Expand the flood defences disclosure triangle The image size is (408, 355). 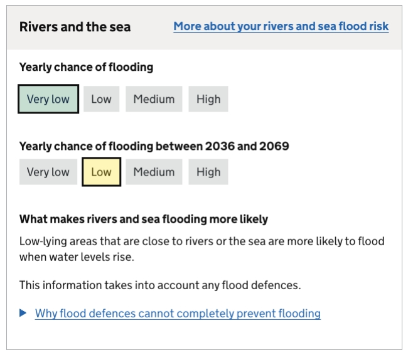point(23,313)
